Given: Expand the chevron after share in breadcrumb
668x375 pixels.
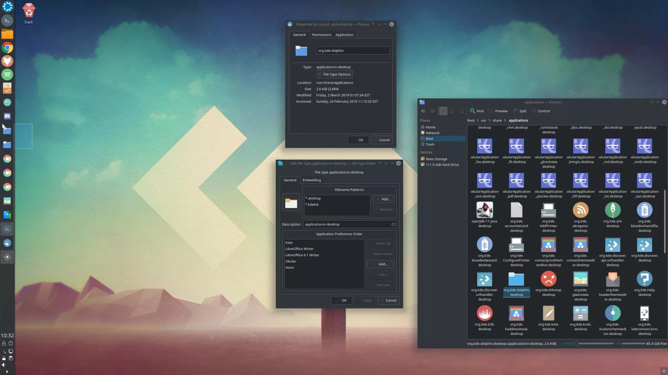Looking at the screenshot, I should pos(505,120).
